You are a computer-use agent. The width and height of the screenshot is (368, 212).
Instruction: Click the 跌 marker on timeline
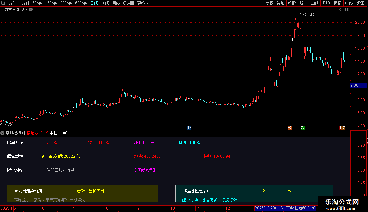point(303,128)
